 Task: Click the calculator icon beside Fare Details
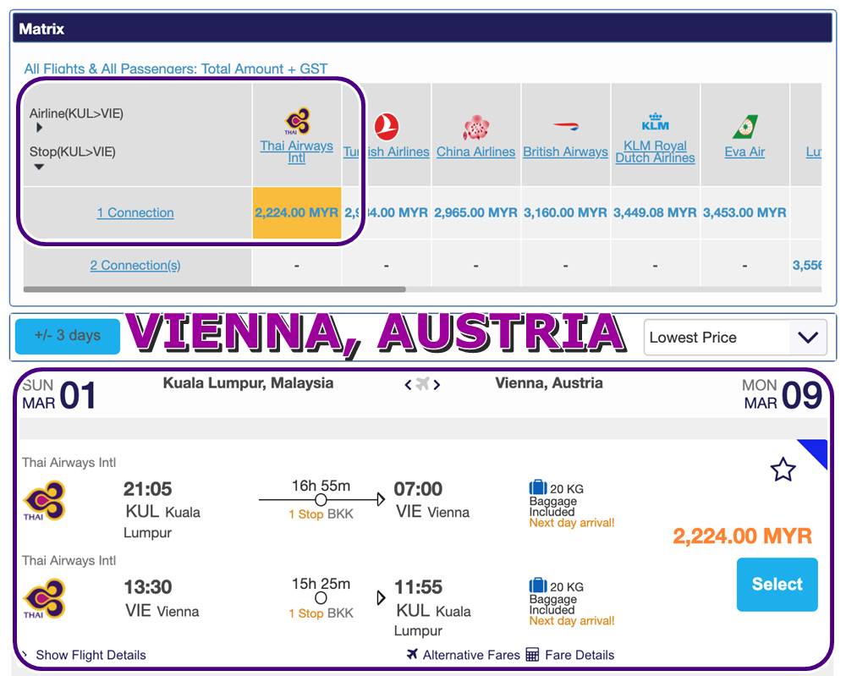point(532,654)
